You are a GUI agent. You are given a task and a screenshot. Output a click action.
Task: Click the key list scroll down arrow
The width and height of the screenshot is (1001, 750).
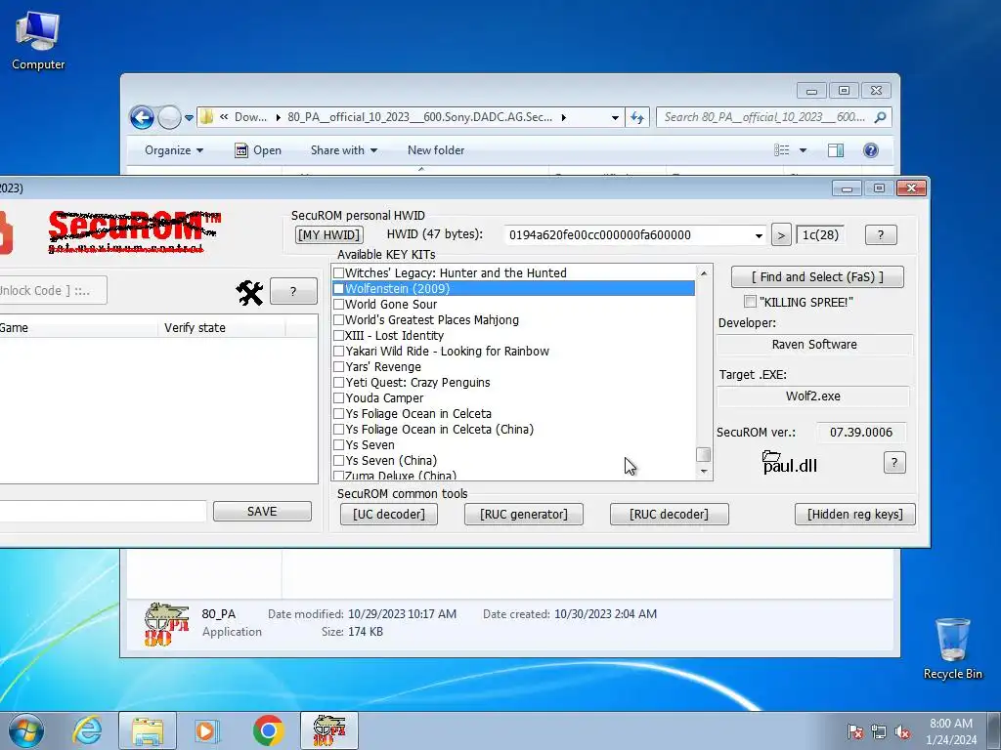point(704,472)
